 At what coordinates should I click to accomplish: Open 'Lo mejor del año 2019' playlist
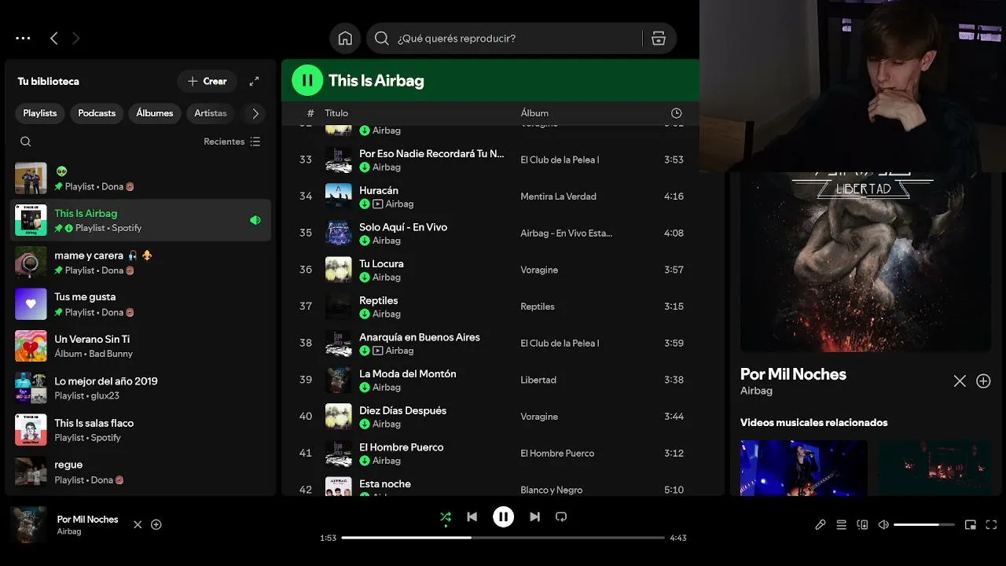[x=141, y=388]
